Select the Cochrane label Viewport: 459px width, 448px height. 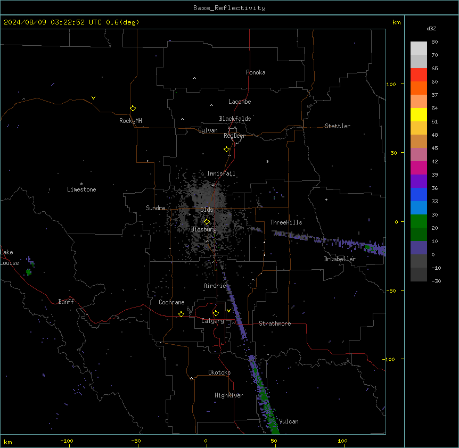[x=171, y=302]
